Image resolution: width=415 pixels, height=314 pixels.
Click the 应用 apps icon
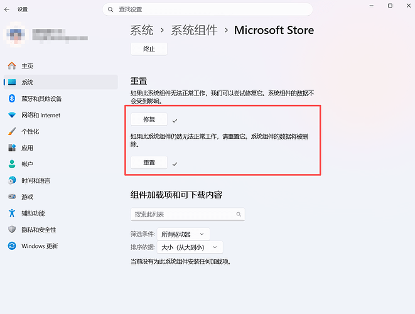[x=12, y=148]
